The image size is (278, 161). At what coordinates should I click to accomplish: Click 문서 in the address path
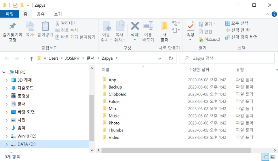pyautogui.click(x=91, y=58)
